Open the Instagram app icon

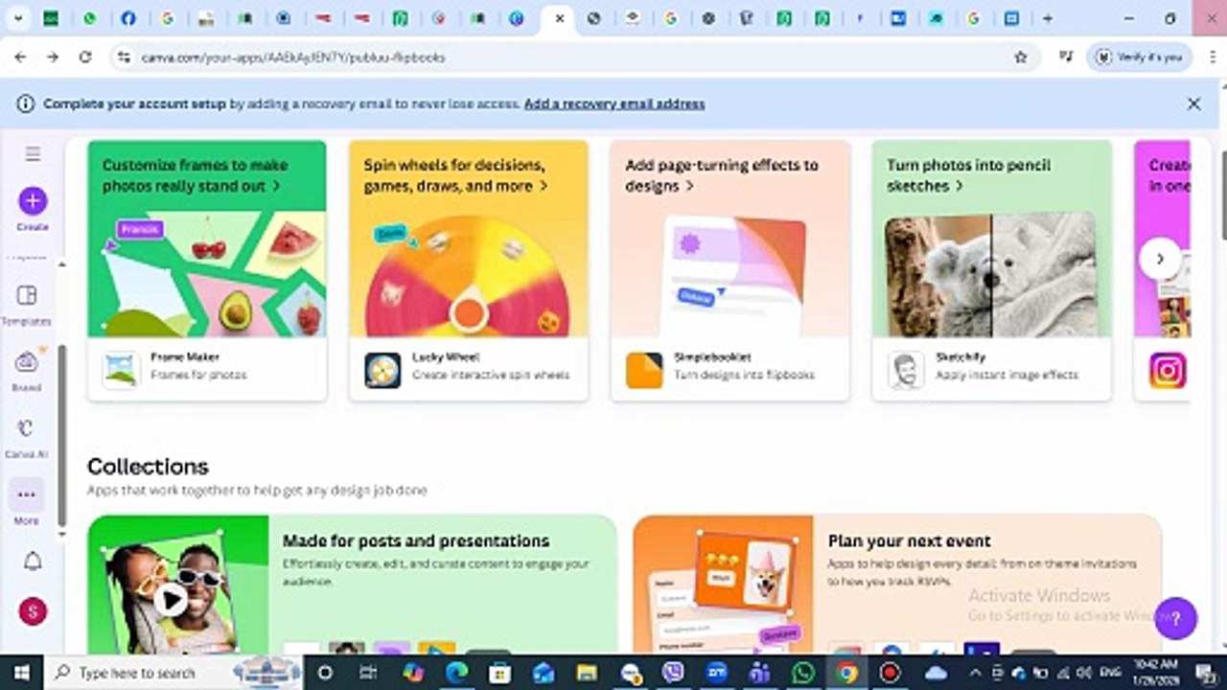point(1168,371)
